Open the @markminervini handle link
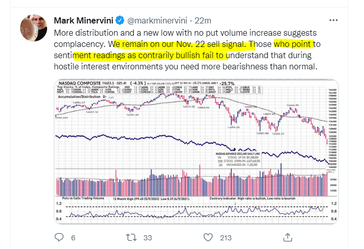 pos(156,21)
